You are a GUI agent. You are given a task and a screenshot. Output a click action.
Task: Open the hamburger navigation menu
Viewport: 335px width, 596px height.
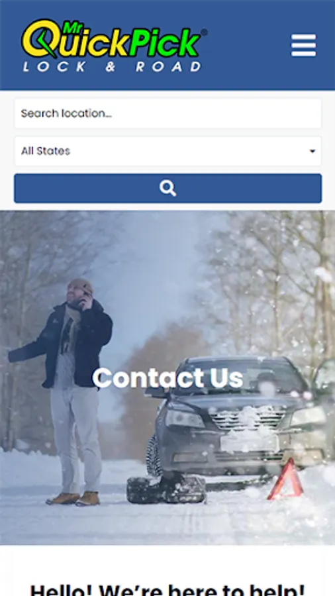[303, 45]
